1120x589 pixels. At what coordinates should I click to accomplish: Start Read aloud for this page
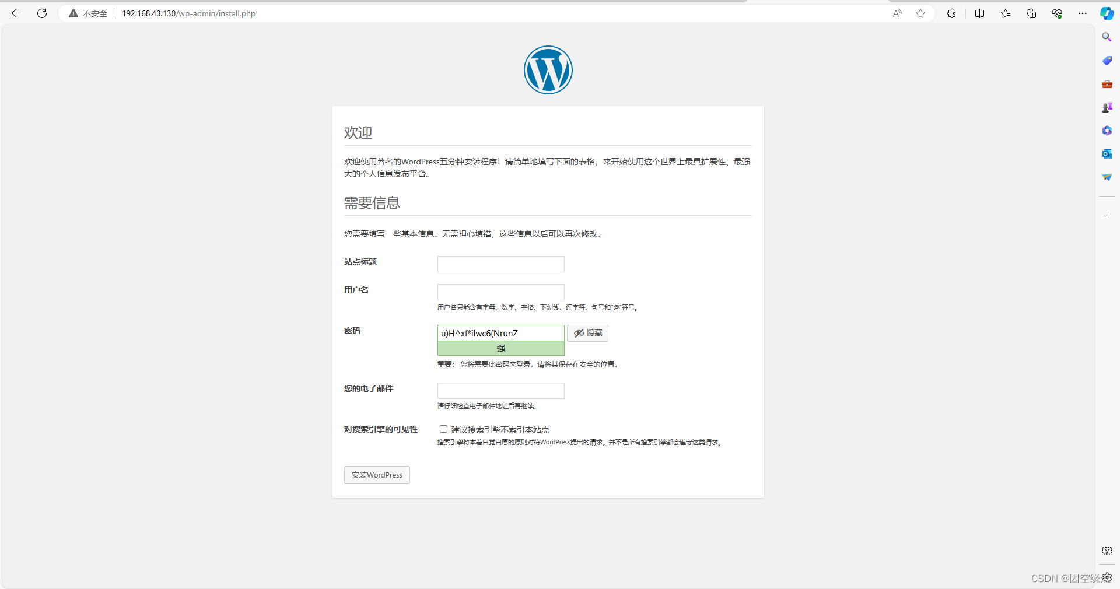point(897,13)
